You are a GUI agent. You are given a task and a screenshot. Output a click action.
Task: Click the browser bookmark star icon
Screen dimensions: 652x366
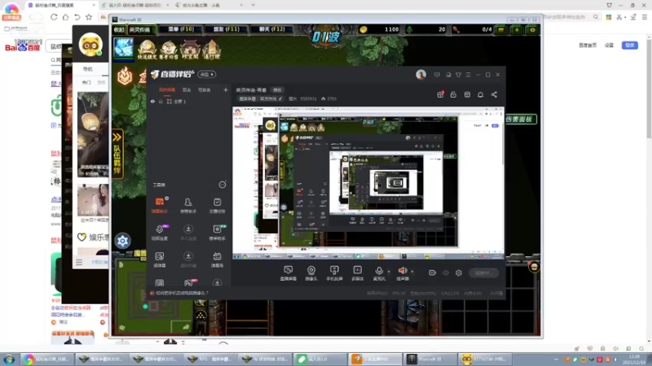(x=89, y=17)
